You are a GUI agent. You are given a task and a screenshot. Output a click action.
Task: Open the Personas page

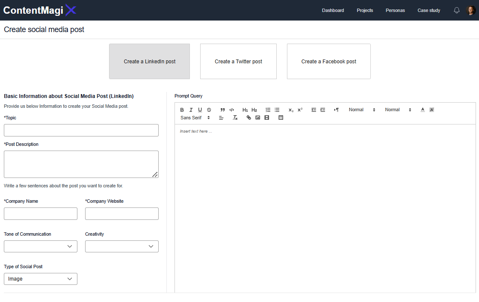(395, 10)
